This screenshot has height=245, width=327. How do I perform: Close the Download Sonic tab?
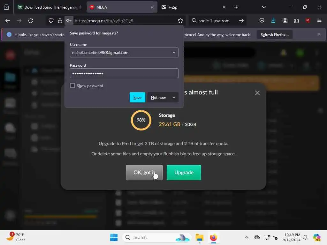(80, 7)
